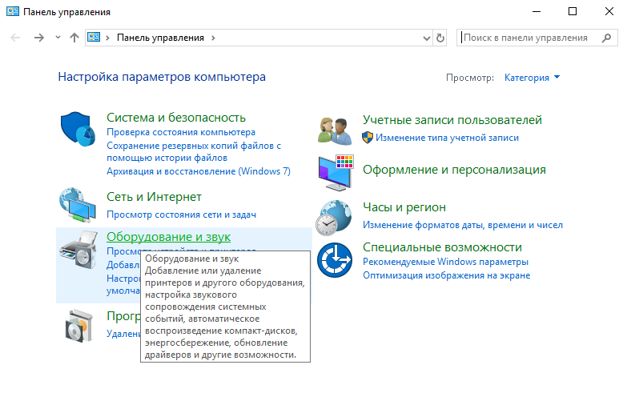The image size is (627, 409).
Task: Expand the breadcrumb chevron after Панель управления
Action: 213,38
